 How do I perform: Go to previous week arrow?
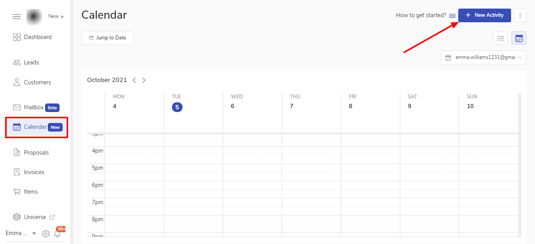(x=134, y=80)
